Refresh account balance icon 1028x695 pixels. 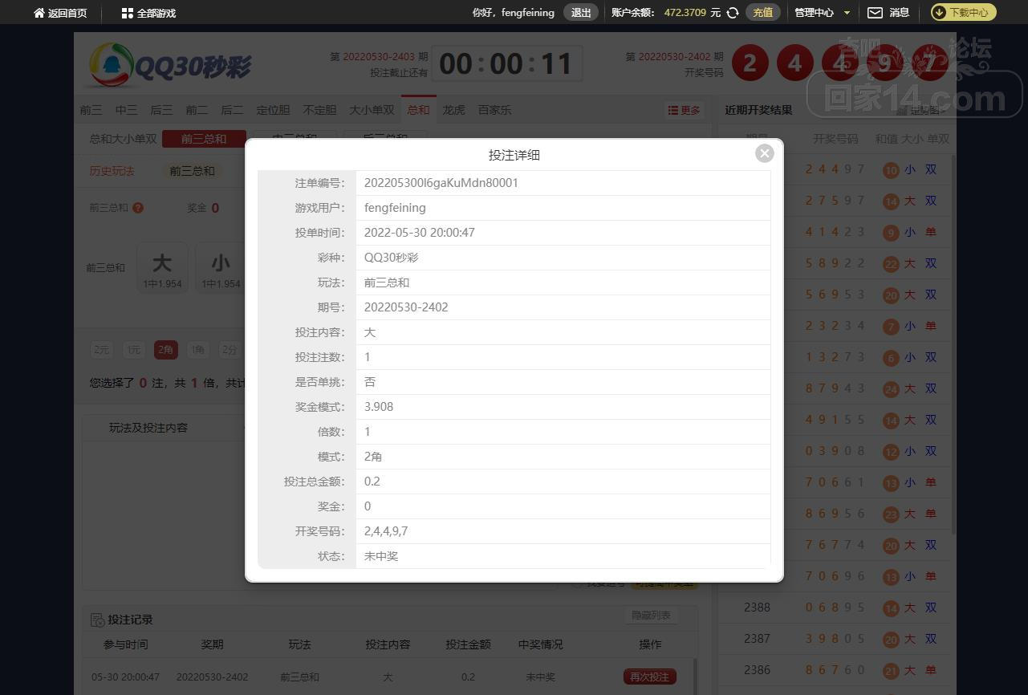(733, 13)
